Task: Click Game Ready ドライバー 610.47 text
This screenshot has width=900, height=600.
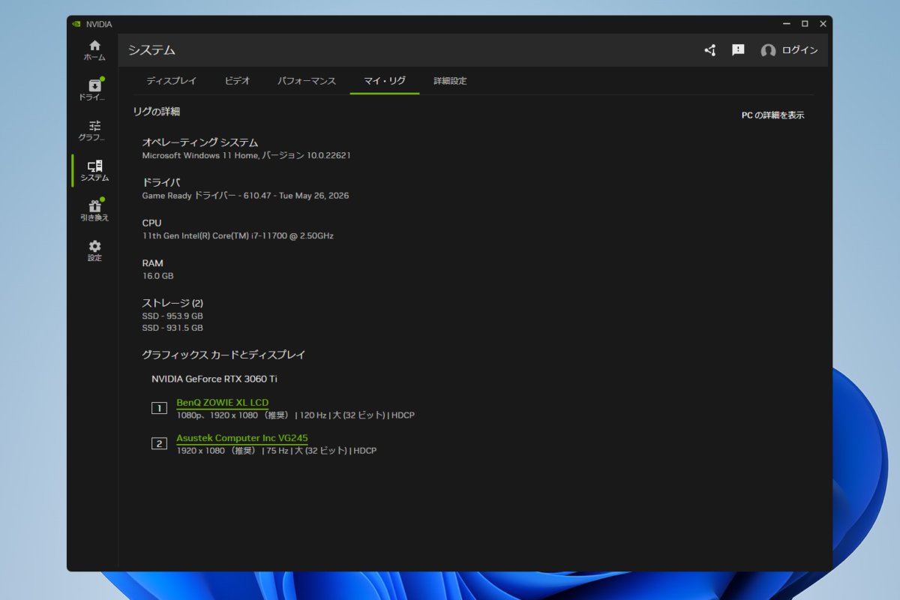Action: pyautogui.click(x=245, y=195)
